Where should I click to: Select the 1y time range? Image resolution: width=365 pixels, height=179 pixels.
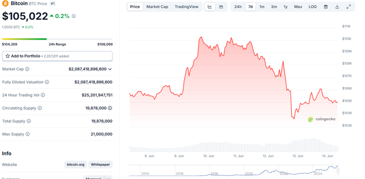(x=286, y=7)
